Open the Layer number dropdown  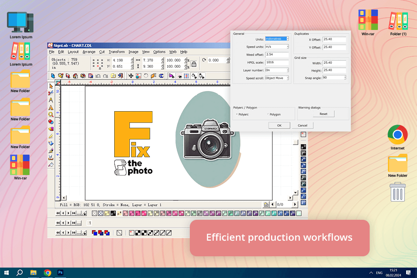pos(277,70)
